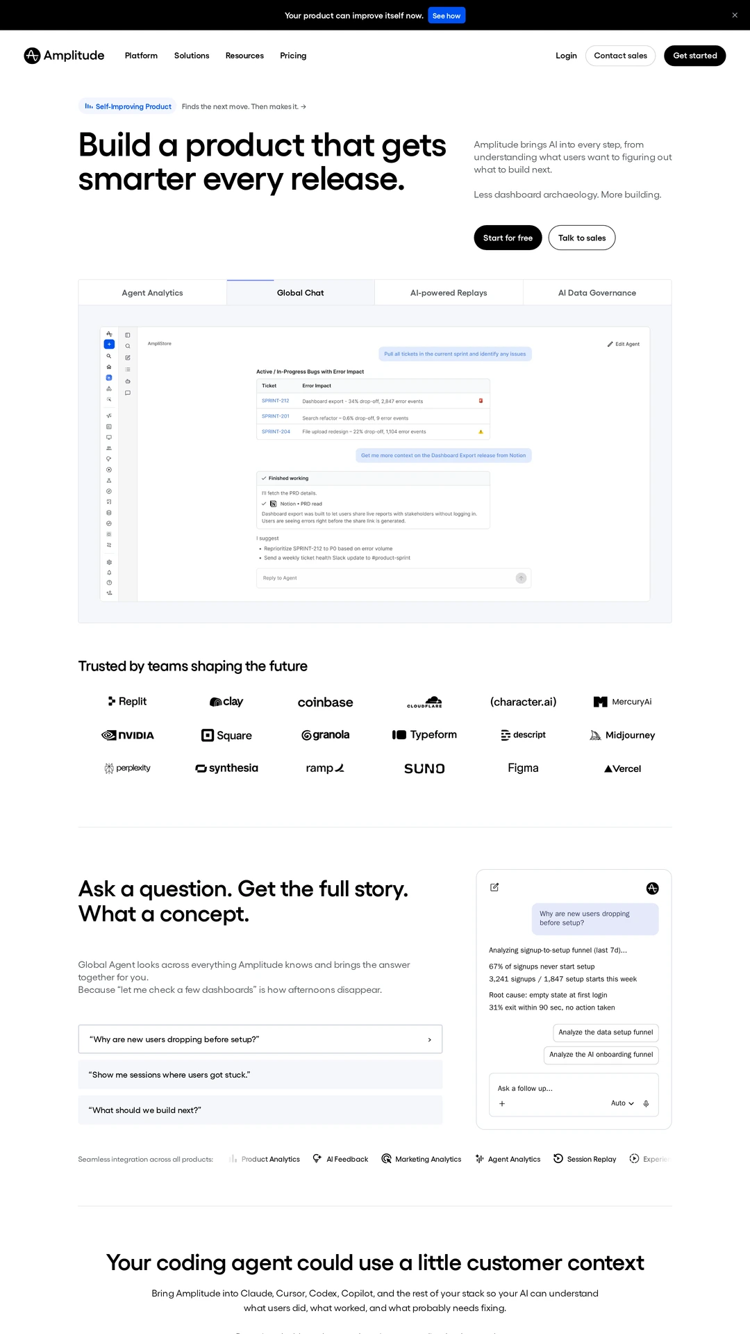The image size is (750, 1334).
Task: Click the Vercel logo
Action: tap(622, 768)
